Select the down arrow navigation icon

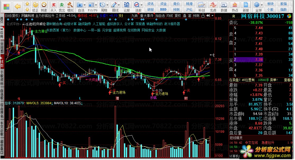tap(27, 10)
